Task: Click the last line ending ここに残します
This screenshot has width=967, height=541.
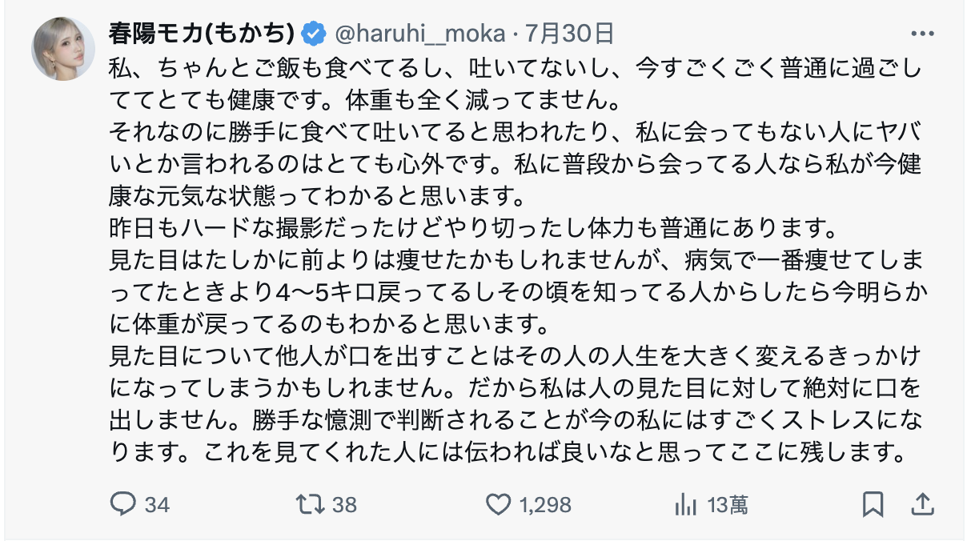Action: pos(511,453)
